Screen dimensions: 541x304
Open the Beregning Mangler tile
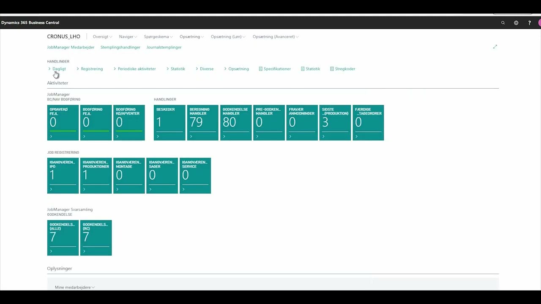(203, 122)
